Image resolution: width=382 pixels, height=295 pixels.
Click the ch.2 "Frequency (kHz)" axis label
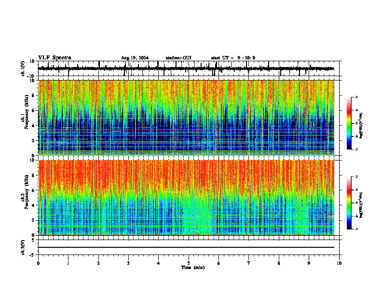(27, 192)
